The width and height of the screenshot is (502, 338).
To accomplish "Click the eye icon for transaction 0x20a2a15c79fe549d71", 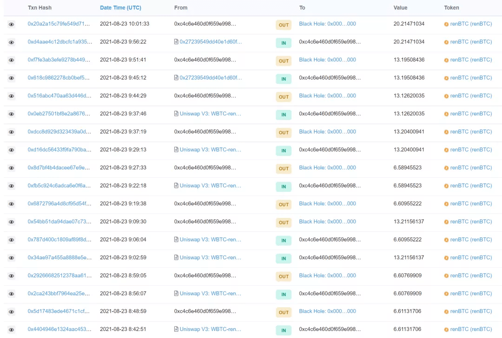I will pyautogui.click(x=11, y=24).
